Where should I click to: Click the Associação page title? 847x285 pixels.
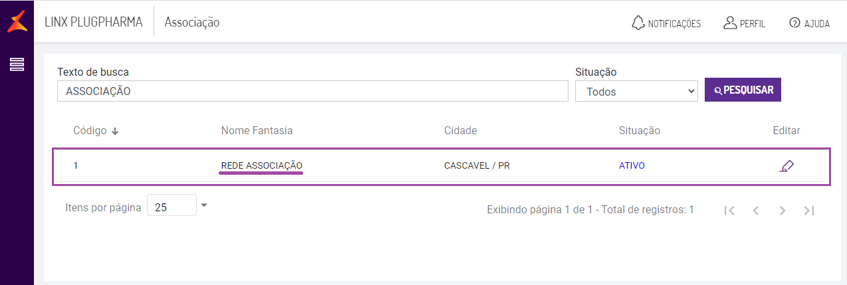click(x=192, y=22)
